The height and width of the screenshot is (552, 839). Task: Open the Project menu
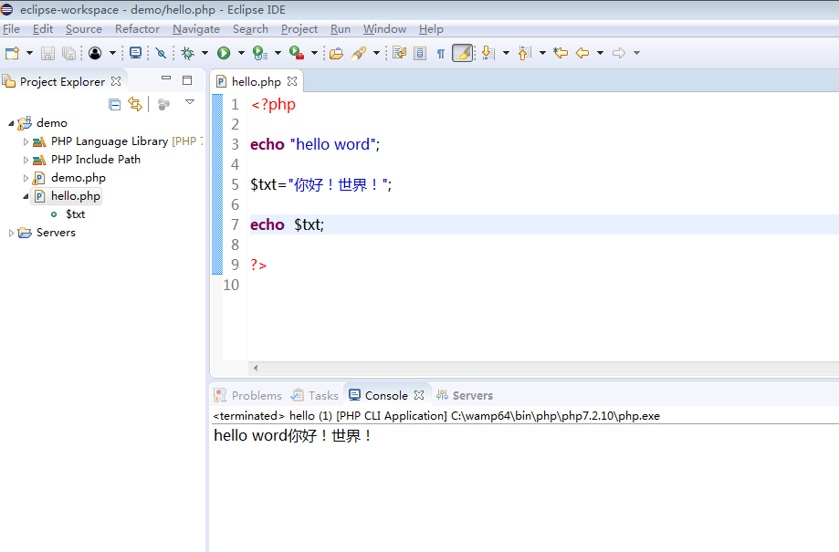pyautogui.click(x=299, y=29)
